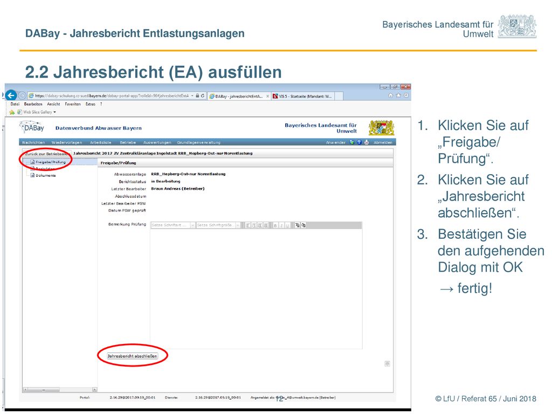The width and height of the screenshot is (552, 414).
Task: Switch to the DABay - jahresberichtEntA browser tab
Action: (239, 96)
